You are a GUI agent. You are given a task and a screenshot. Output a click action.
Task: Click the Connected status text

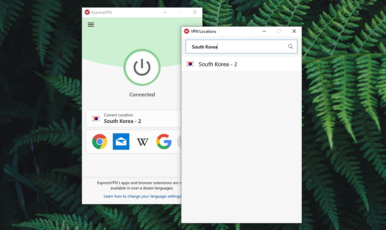click(142, 94)
